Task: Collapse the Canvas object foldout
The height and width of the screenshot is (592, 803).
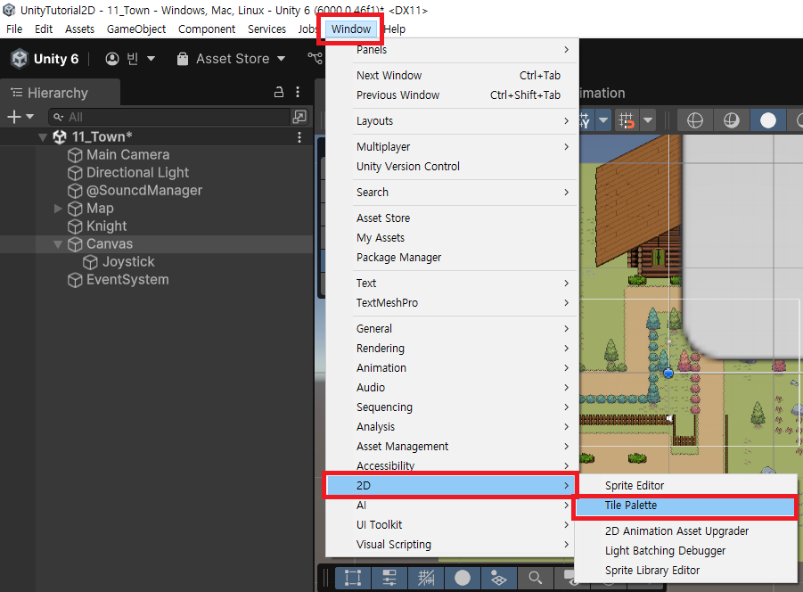Action: pyautogui.click(x=58, y=244)
